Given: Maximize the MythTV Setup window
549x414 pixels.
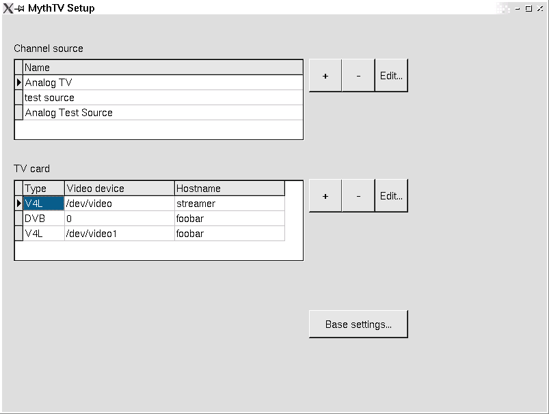Looking at the screenshot, I should click(528, 8).
